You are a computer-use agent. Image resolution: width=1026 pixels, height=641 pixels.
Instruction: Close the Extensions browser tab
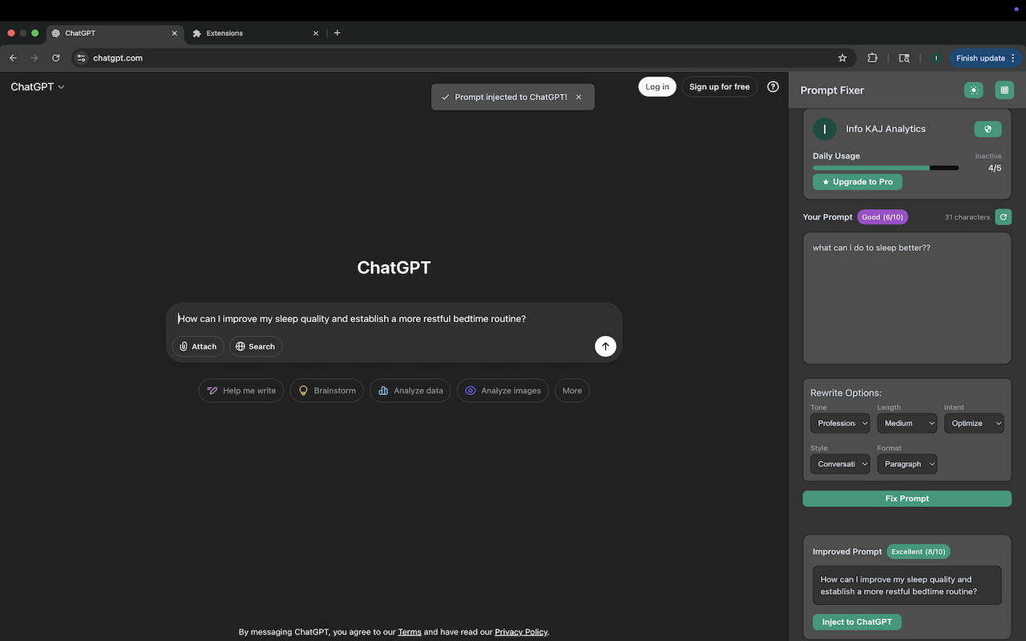[316, 33]
